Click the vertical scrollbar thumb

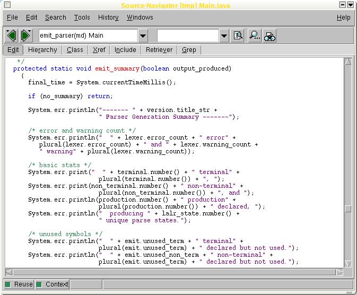click(348, 209)
